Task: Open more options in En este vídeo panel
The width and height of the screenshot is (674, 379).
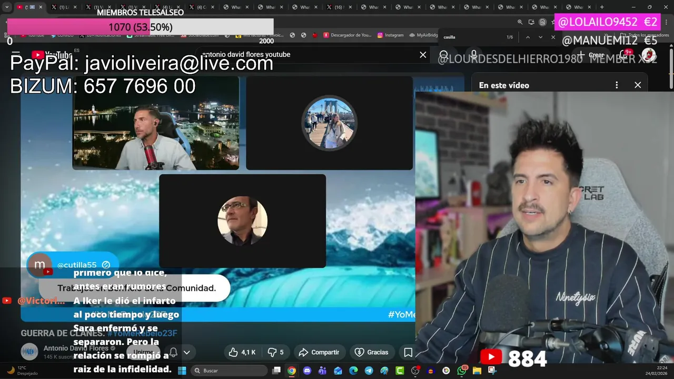Action: (617, 85)
